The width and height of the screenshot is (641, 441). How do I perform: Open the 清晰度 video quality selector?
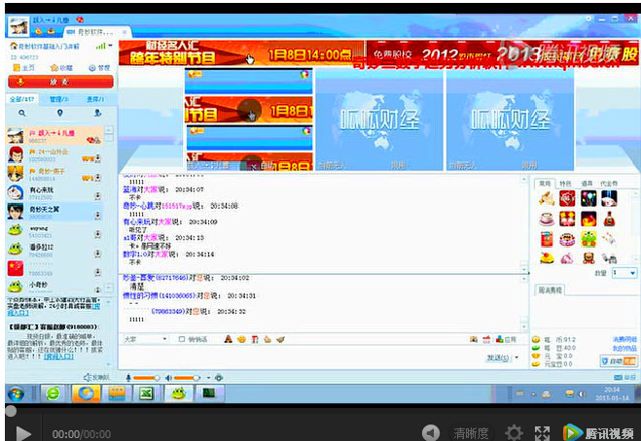tap(470, 432)
